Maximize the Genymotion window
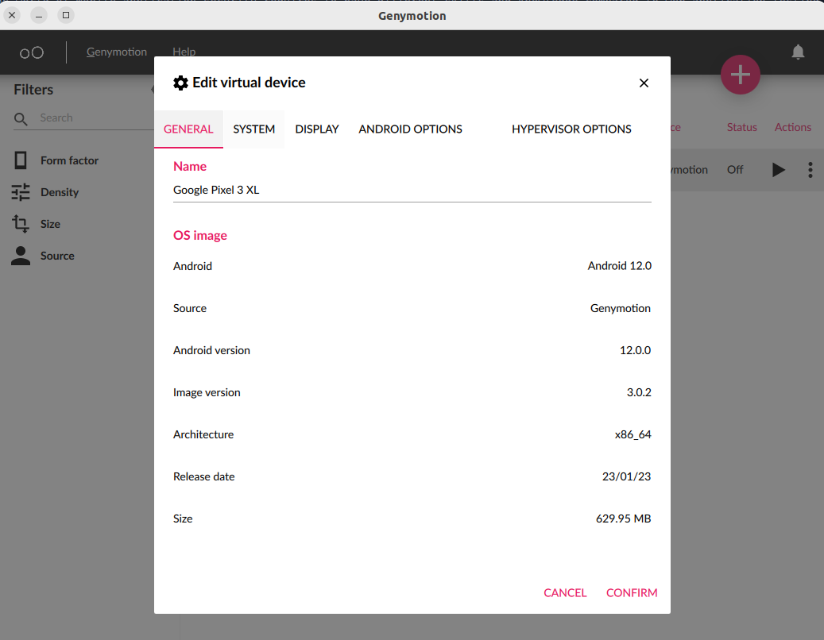The image size is (824, 640). [66, 15]
